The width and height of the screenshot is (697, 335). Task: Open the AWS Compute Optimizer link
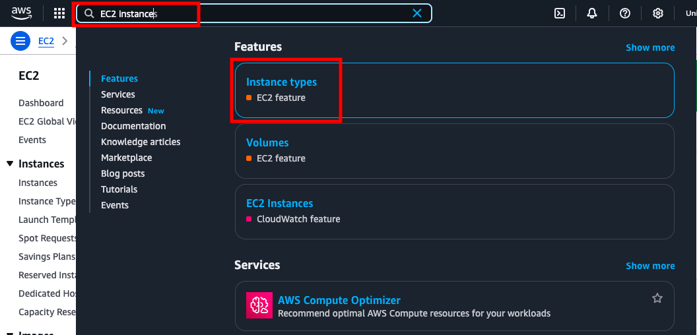point(339,300)
